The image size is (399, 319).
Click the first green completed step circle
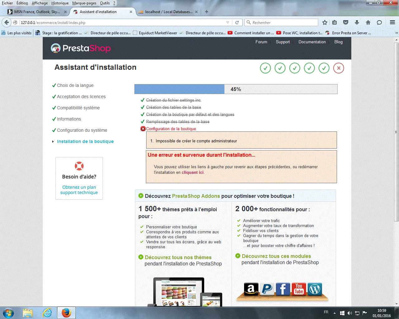(x=265, y=68)
